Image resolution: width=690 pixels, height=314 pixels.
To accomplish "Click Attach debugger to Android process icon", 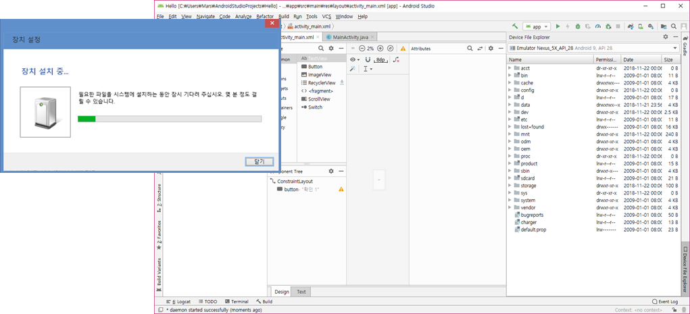I will pos(608,26).
